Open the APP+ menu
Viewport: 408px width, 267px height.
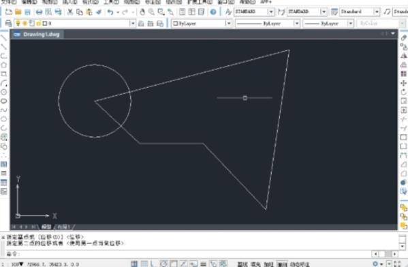pyautogui.click(x=266, y=2)
